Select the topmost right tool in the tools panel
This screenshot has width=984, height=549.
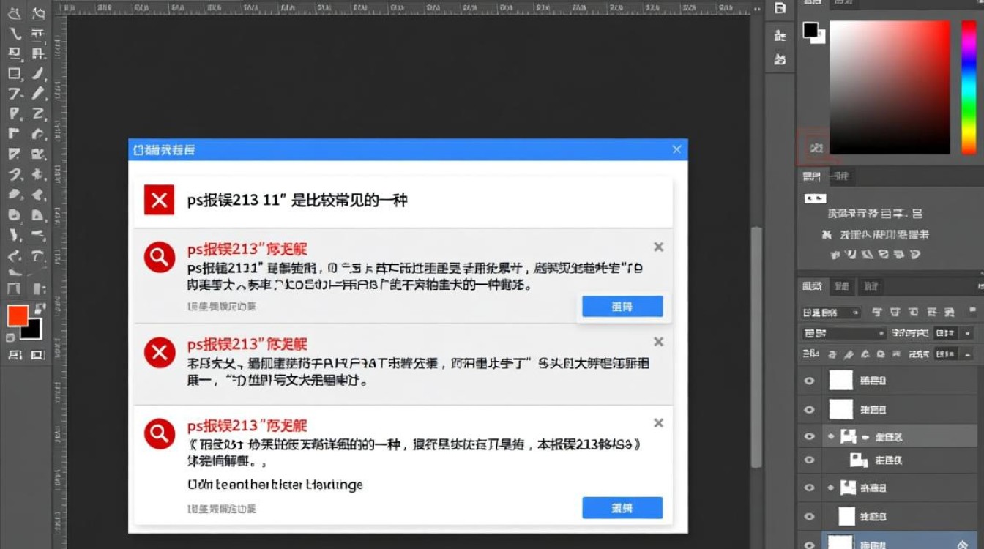[38, 13]
